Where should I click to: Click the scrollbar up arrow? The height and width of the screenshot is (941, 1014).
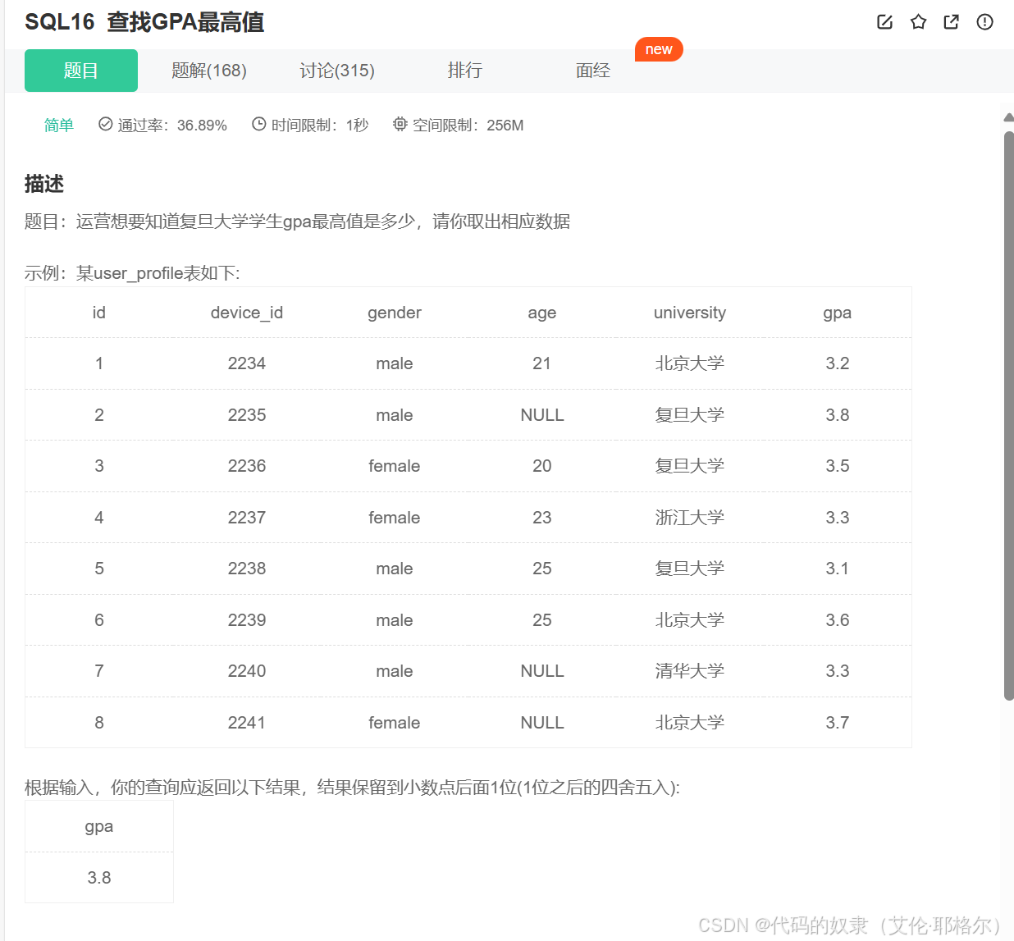pyautogui.click(x=1009, y=118)
